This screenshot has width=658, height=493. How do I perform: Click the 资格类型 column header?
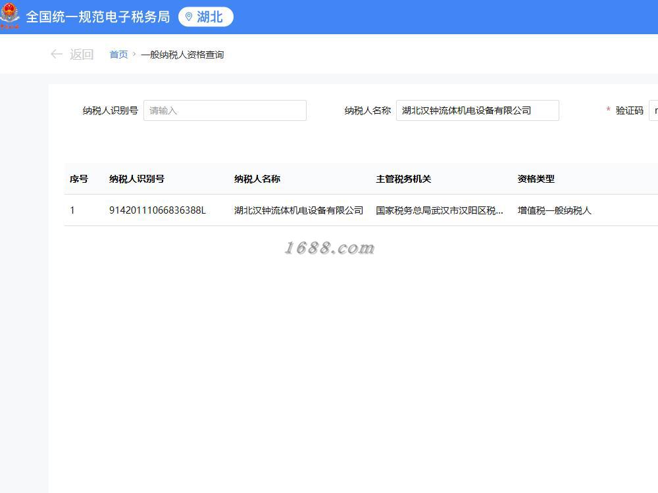coord(536,179)
